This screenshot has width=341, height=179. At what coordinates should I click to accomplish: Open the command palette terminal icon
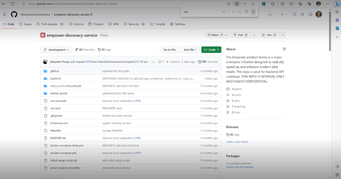pos(270,14)
